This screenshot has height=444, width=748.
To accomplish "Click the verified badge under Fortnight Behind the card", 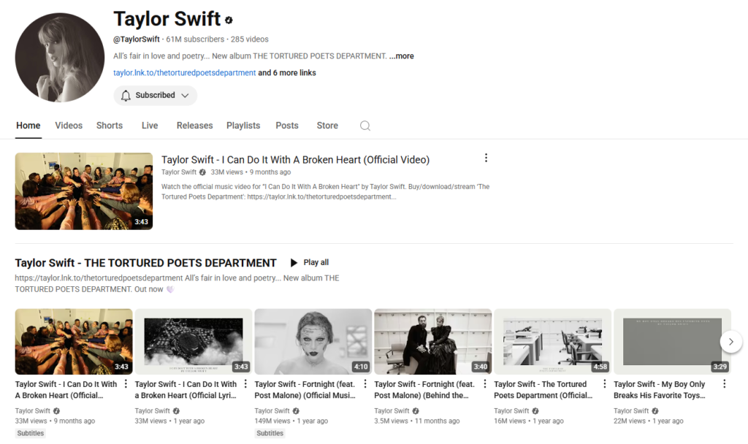I will coord(416,410).
